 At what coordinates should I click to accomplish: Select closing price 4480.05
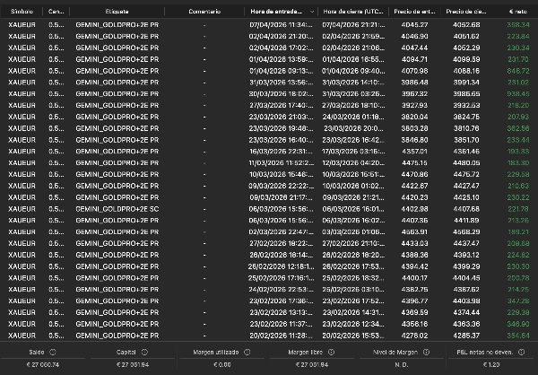tap(466, 162)
